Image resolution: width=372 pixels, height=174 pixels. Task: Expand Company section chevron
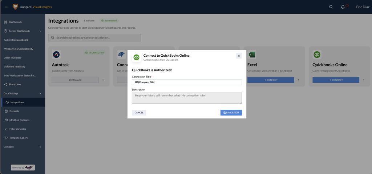click(40, 147)
